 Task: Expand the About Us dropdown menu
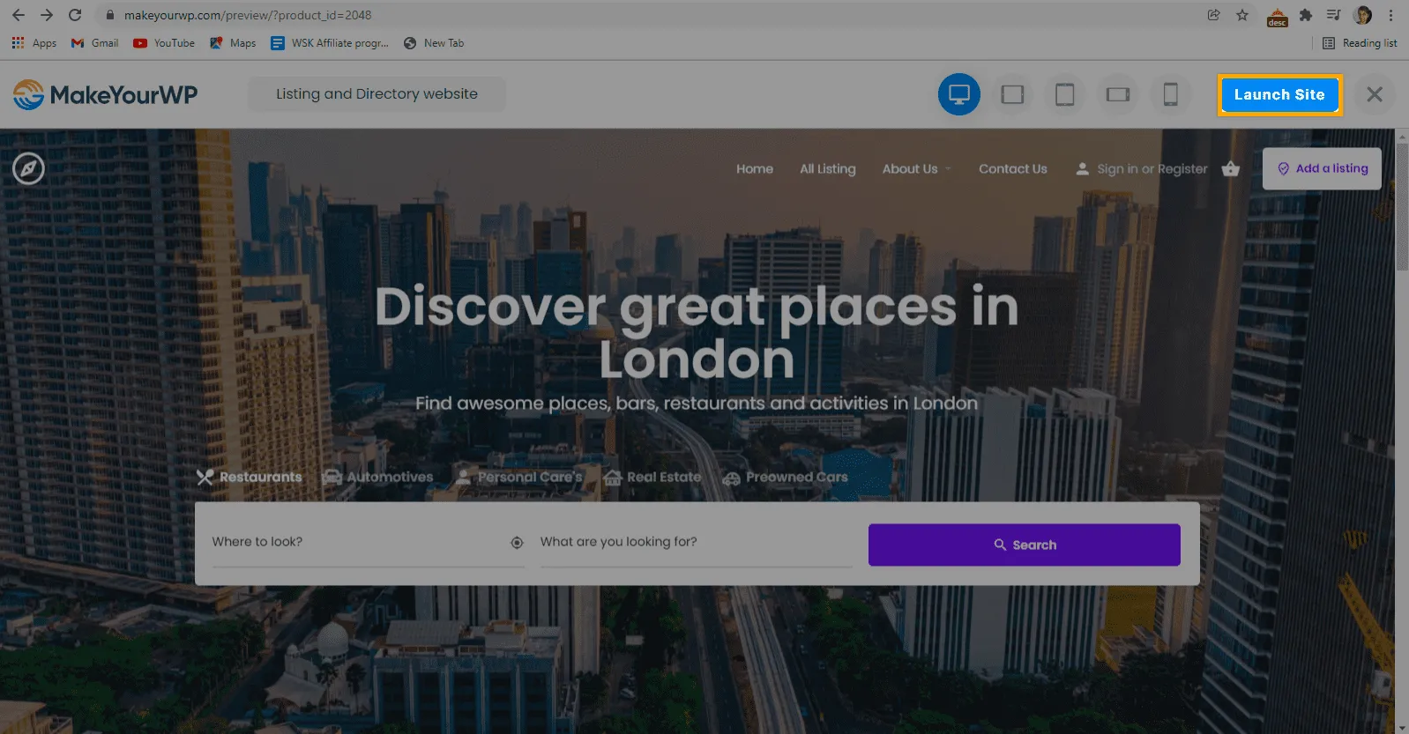click(916, 169)
